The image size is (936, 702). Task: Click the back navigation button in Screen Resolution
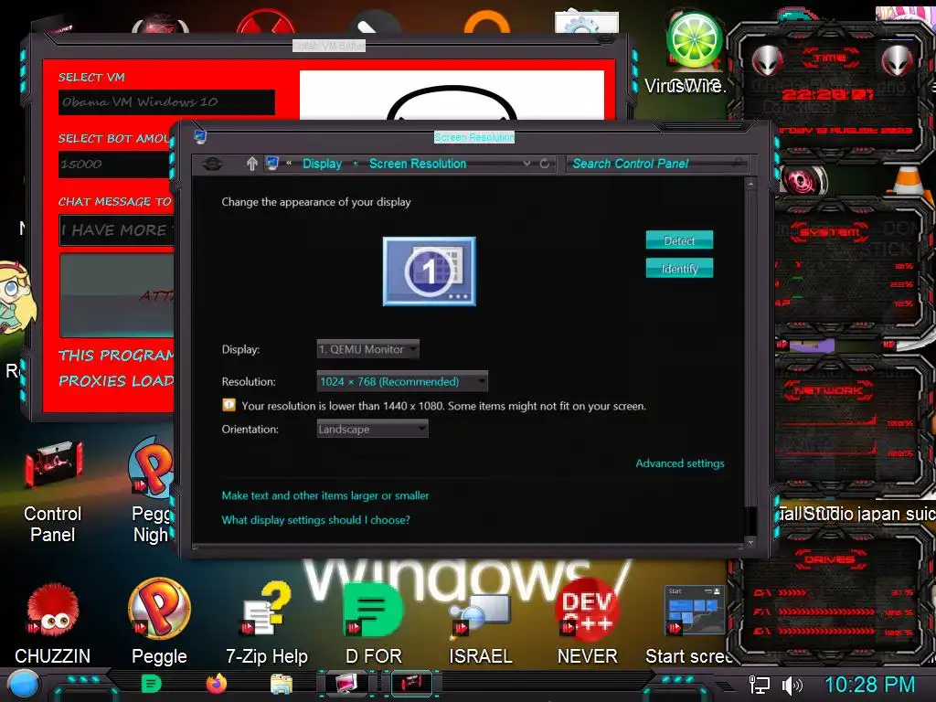212,164
